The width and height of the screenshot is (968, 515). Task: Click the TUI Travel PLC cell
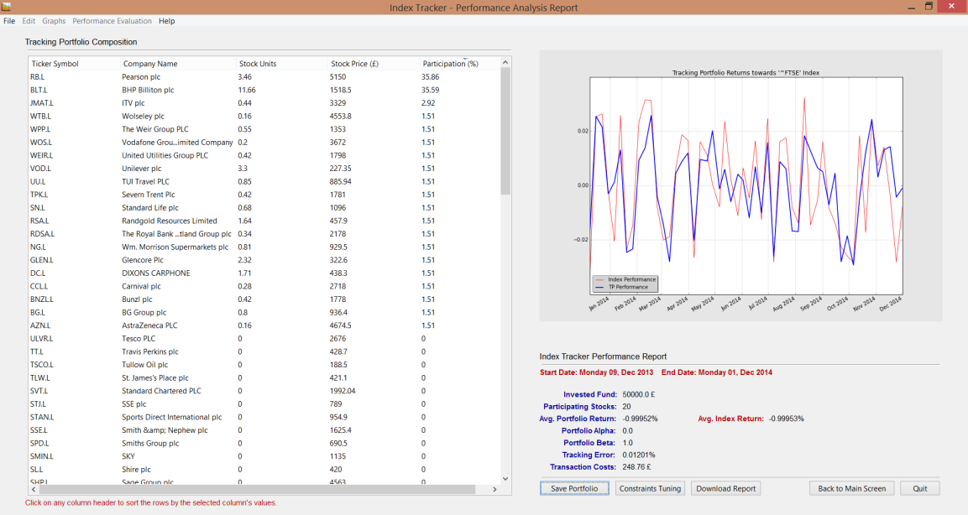tap(146, 182)
